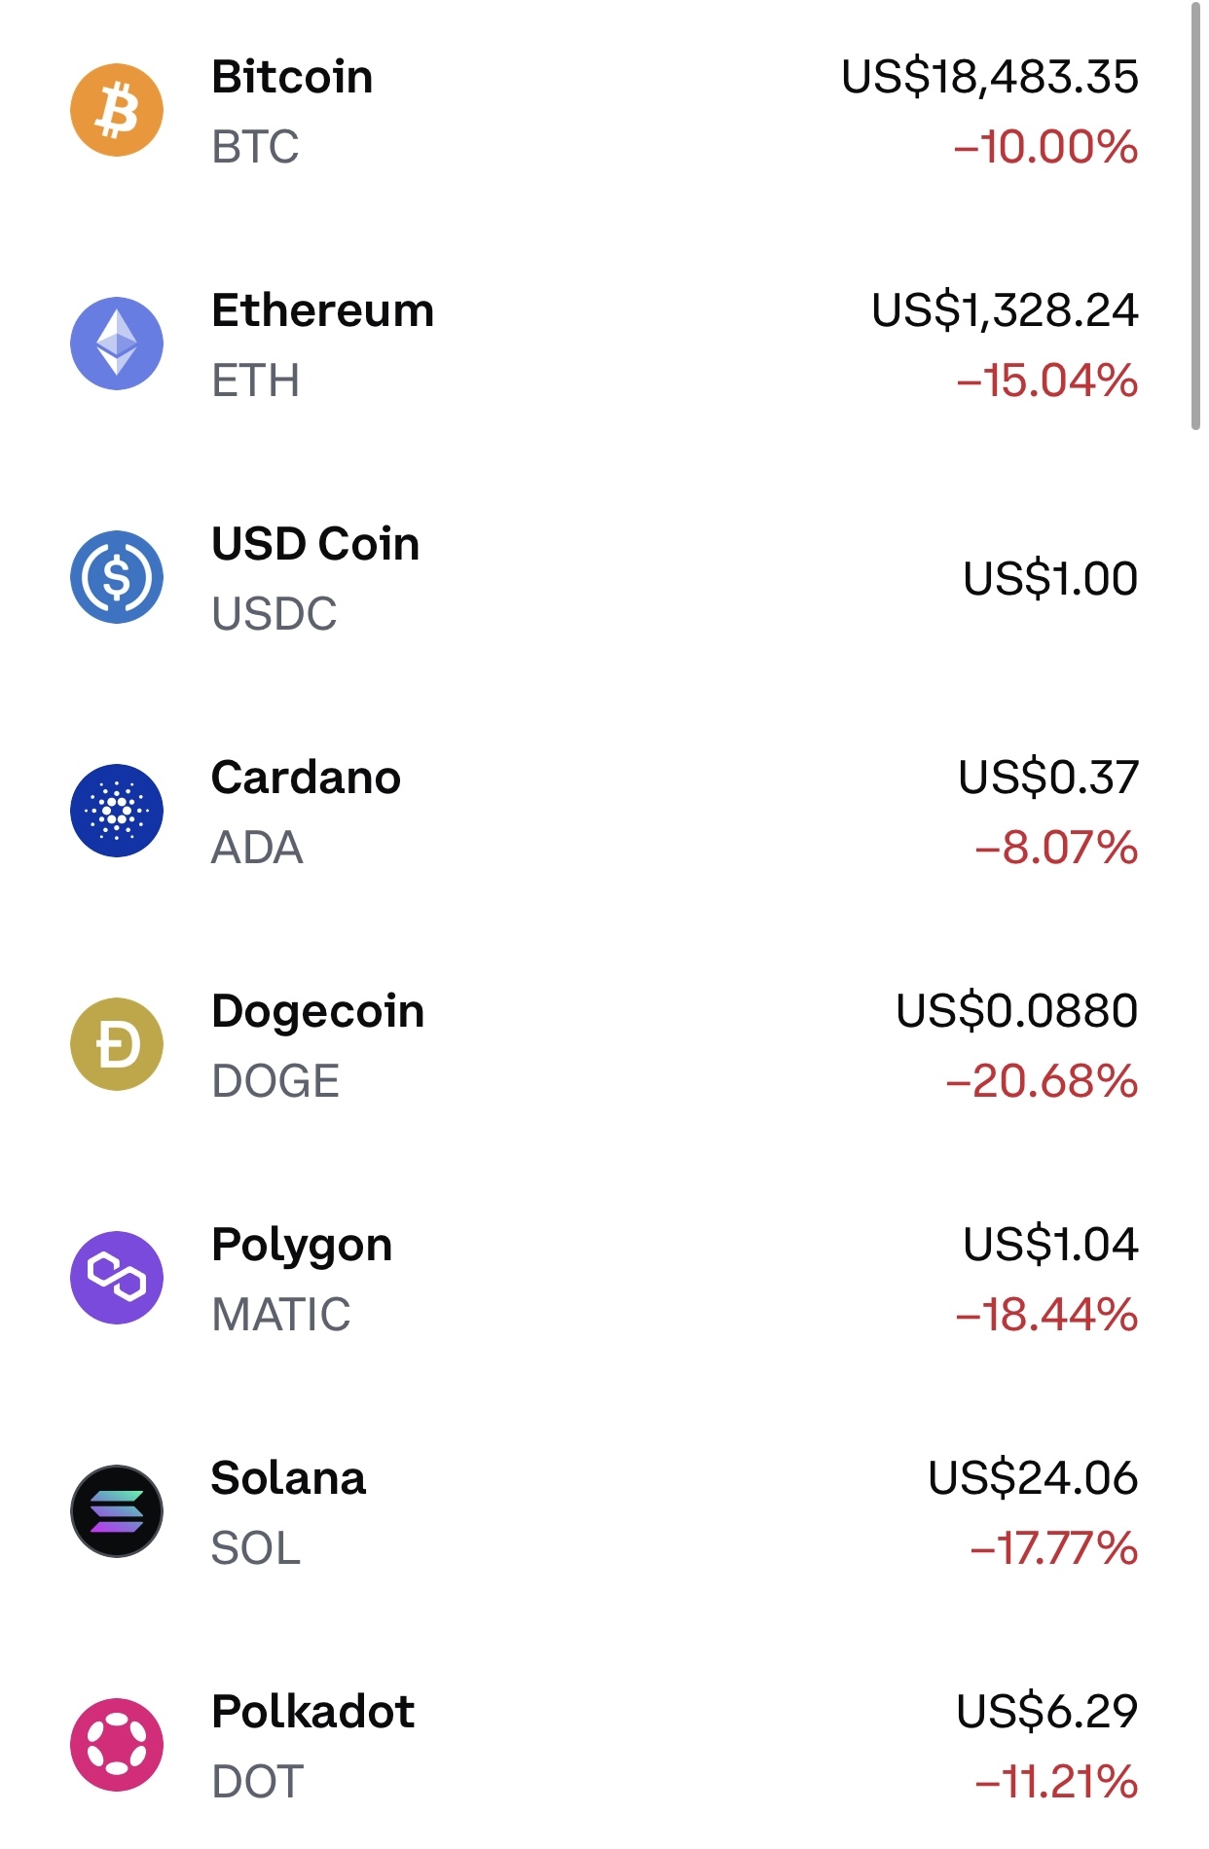Click the vertical scrollbar thumb
This screenshot has width=1209, height=1849.
[x=1195, y=214]
